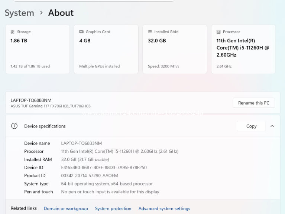The height and width of the screenshot is (214, 285).
Task: Click the LAPTOP-TQ68B3NM header name
Action: (x=31, y=100)
